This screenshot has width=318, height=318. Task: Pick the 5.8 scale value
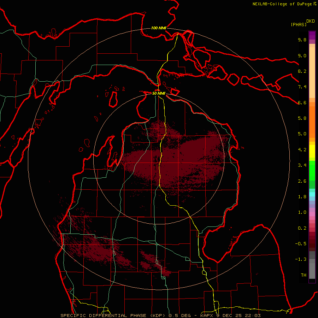point(302,118)
